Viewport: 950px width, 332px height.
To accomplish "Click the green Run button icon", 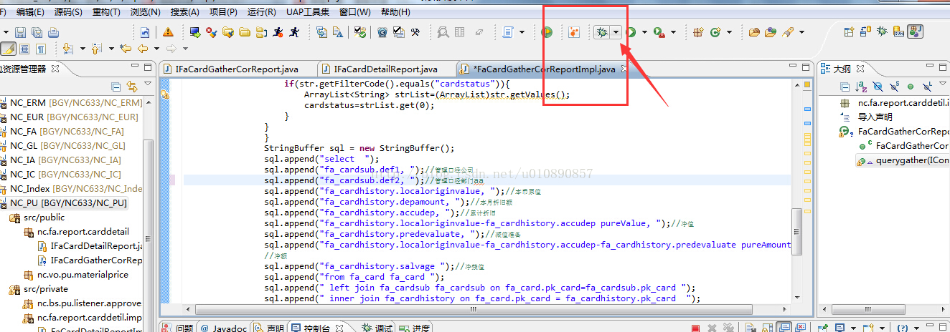I will click(x=631, y=32).
